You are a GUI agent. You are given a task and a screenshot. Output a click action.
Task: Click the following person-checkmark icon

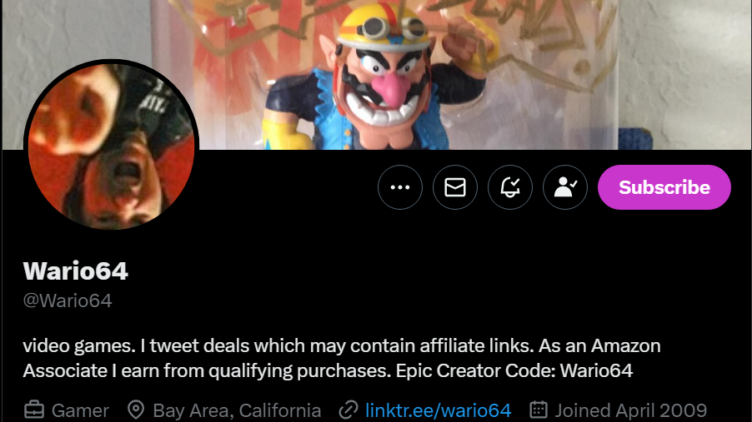[x=565, y=187]
